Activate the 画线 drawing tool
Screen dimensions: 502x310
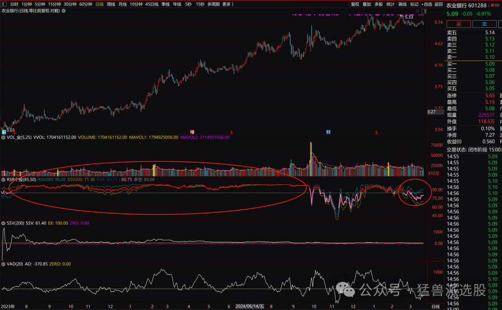tap(403, 4)
